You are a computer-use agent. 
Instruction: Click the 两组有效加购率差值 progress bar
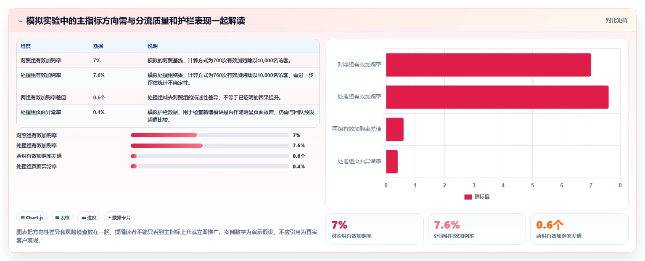tap(209, 156)
